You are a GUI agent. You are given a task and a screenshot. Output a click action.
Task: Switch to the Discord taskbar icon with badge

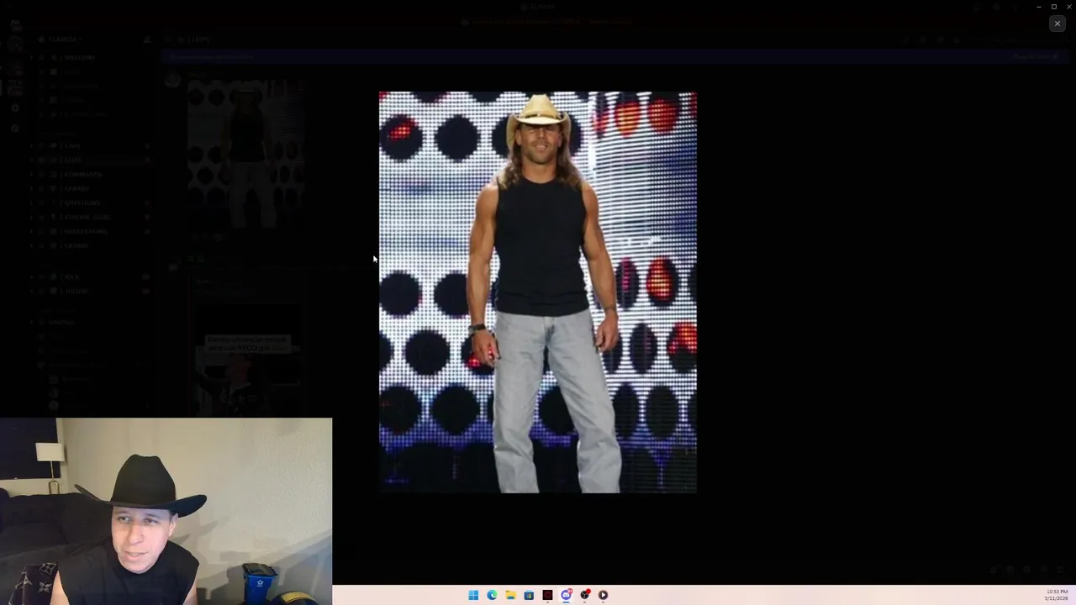566,595
